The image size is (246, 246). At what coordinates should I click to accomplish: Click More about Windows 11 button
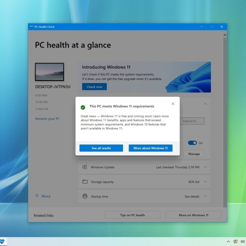click(151, 148)
